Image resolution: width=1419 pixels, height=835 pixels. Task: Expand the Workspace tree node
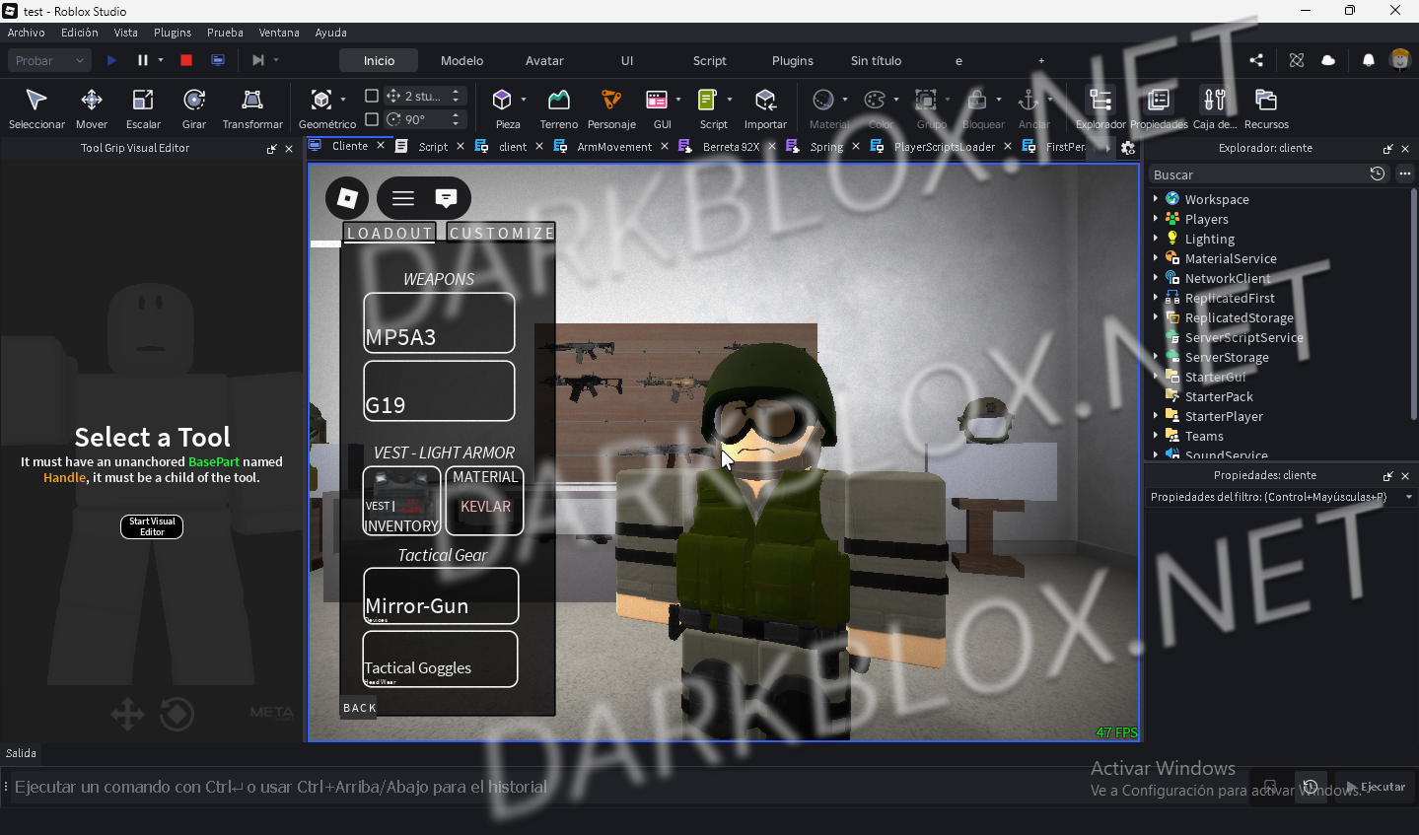[1156, 199]
